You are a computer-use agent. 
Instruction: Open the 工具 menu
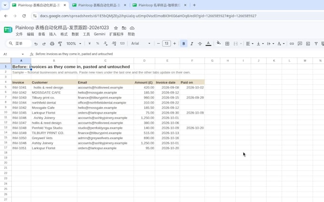pos(86,34)
